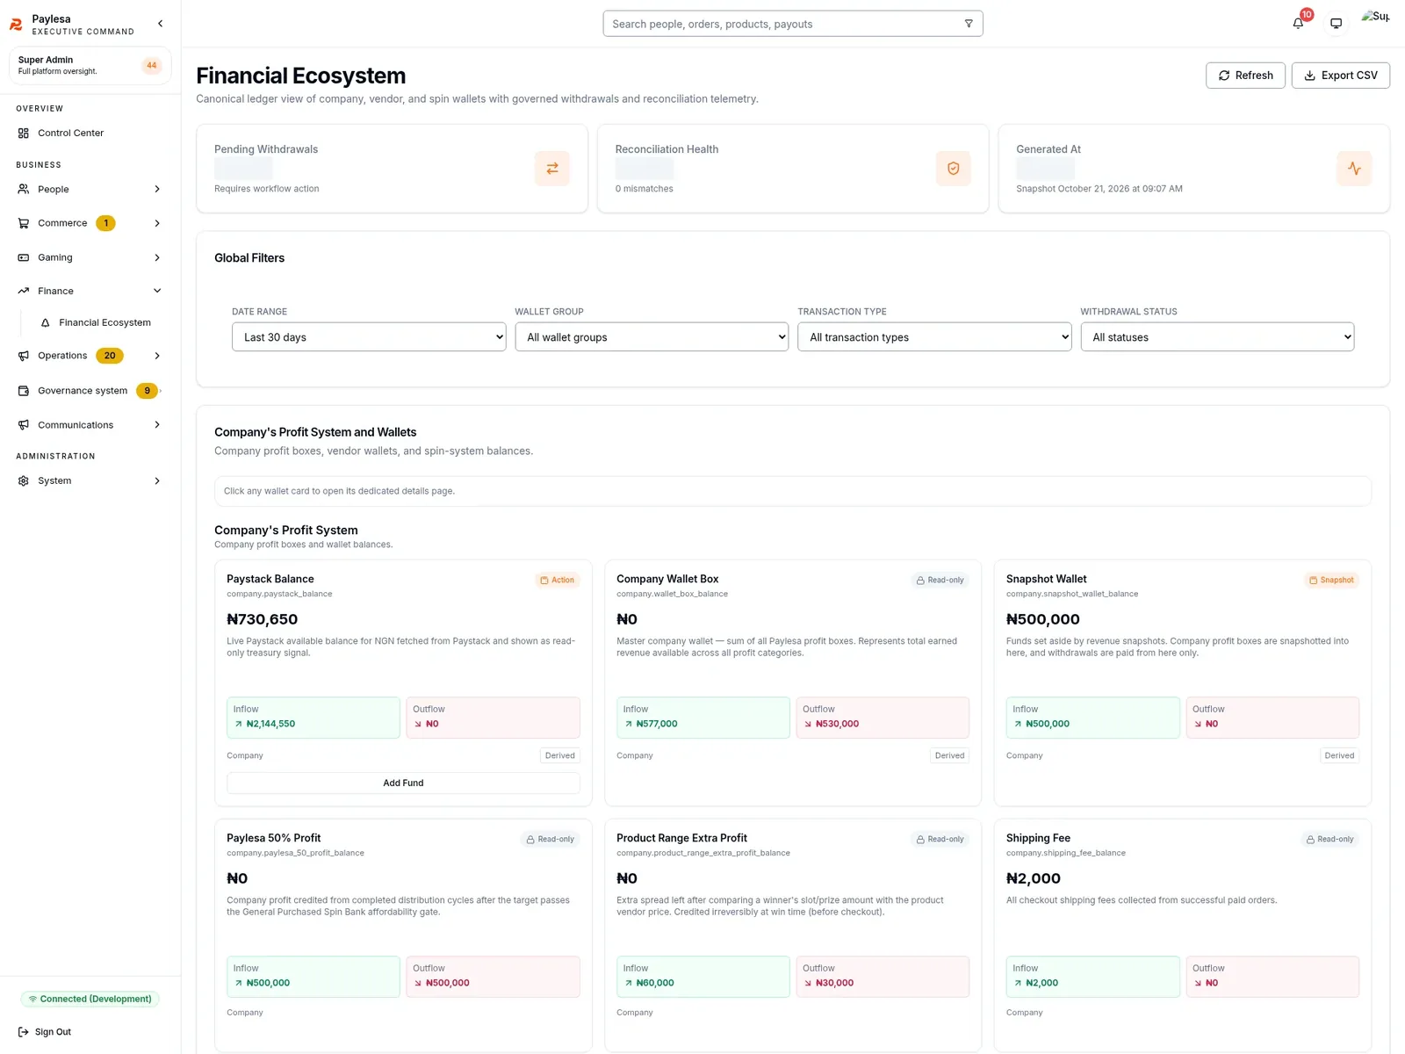Click the Communications megaphone icon
The image size is (1405, 1054).
pyautogui.click(x=24, y=425)
